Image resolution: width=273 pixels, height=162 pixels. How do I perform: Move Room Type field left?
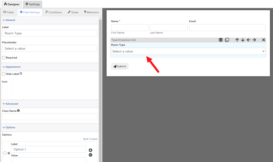(248, 40)
